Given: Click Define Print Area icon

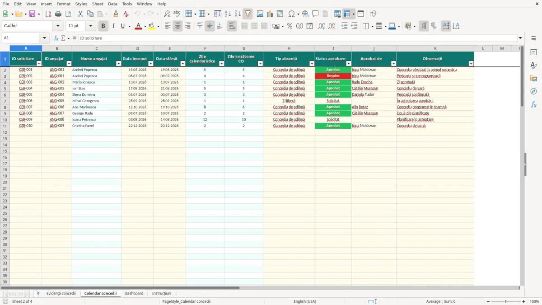Looking at the screenshot, I should click(x=337, y=14).
